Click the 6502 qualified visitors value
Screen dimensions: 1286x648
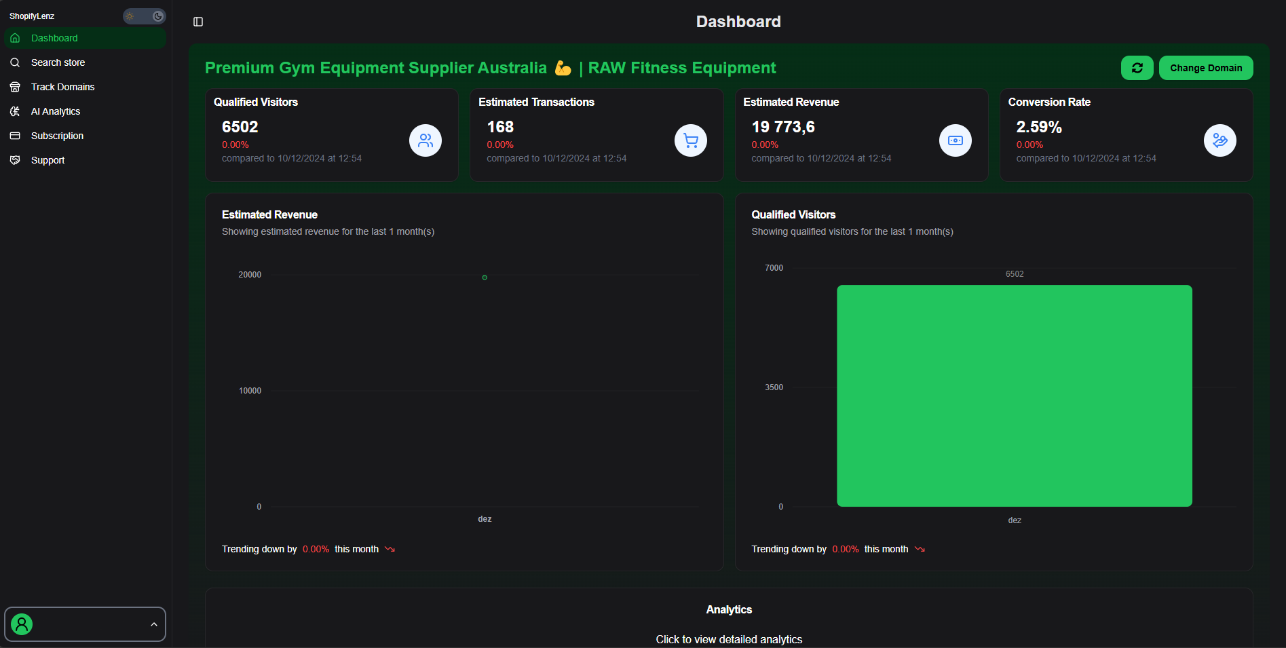[240, 127]
